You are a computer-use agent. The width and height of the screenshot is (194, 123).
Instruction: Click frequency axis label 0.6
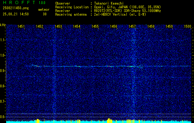(3, 117)
